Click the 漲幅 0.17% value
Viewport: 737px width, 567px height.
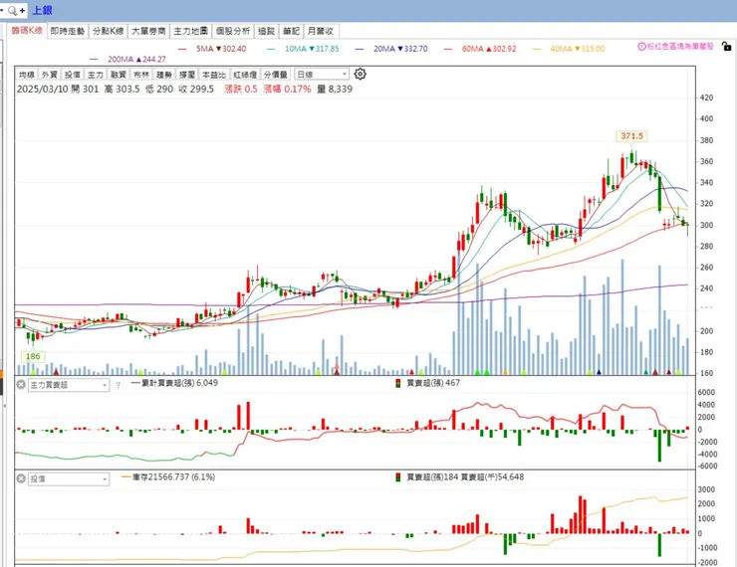[x=287, y=89]
